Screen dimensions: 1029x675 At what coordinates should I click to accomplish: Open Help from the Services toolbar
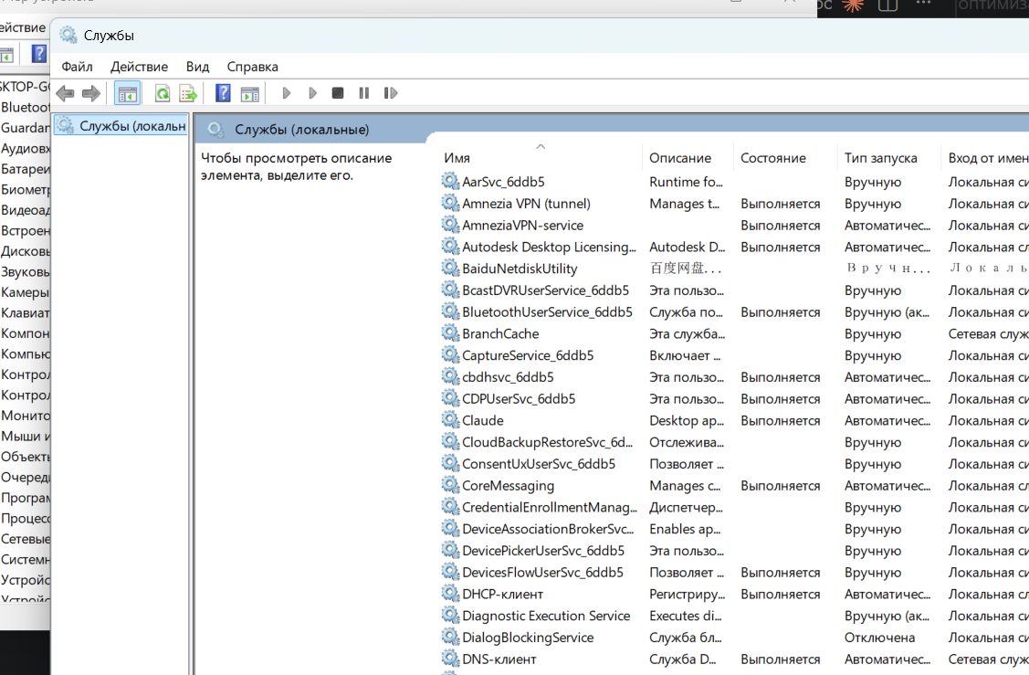(223, 93)
